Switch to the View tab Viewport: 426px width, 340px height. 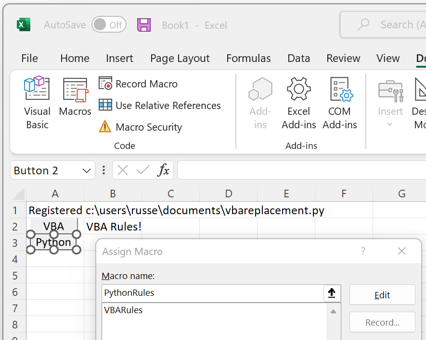[387, 58]
